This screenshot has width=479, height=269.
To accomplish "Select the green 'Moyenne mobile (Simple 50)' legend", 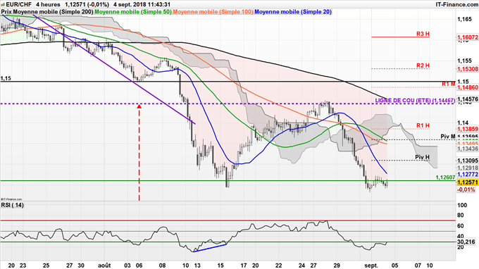I will (133, 11).
